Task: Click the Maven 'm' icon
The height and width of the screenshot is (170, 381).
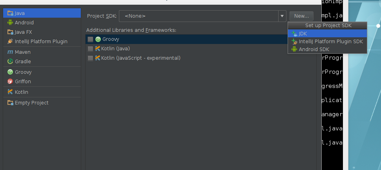Action: (x=10, y=52)
